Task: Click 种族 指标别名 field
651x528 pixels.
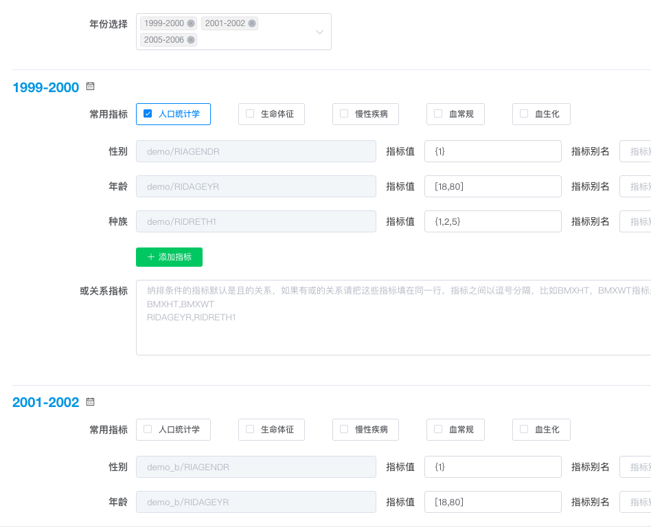Action: [635, 221]
